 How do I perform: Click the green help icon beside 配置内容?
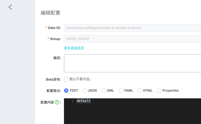coord(57,102)
